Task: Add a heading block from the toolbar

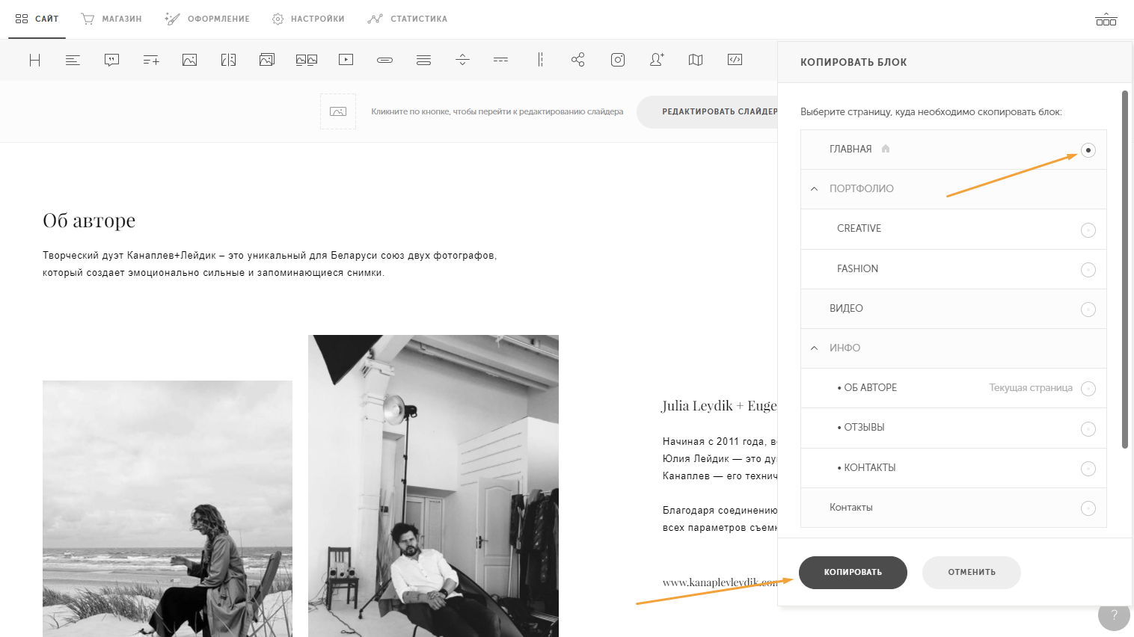Action: coord(34,60)
